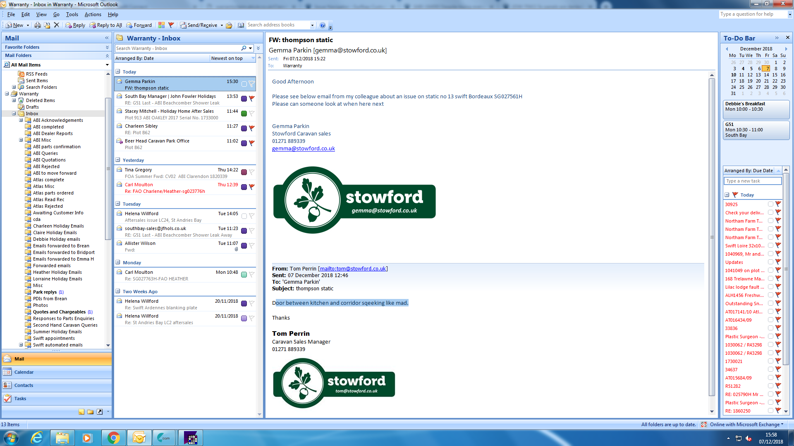Viewport: 794px width, 446px height.
Task: Click the Outlook Help question mark icon
Action: [x=323, y=25]
